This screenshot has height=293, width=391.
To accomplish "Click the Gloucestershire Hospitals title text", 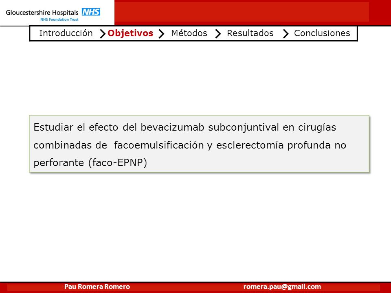I will (42, 13).
